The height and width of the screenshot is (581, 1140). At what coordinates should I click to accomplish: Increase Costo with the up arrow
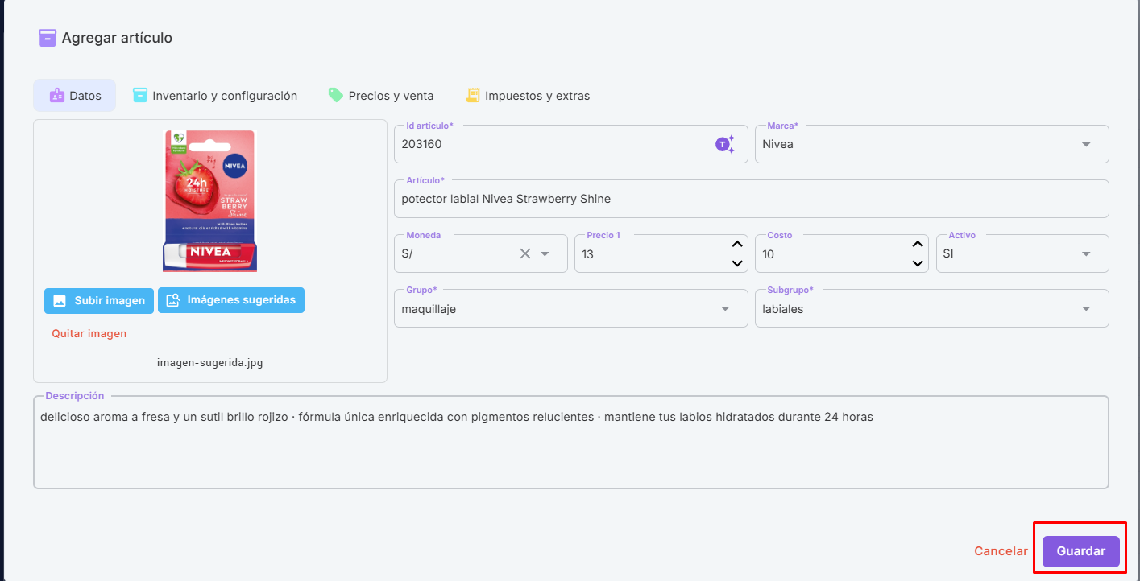(917, 244)
